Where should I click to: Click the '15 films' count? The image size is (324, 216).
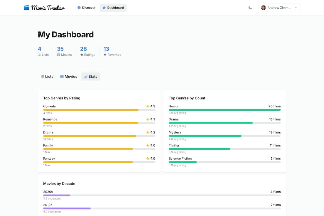[275, 119]
